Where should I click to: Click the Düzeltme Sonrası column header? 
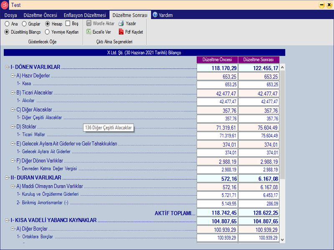click(x=258, y=60)
